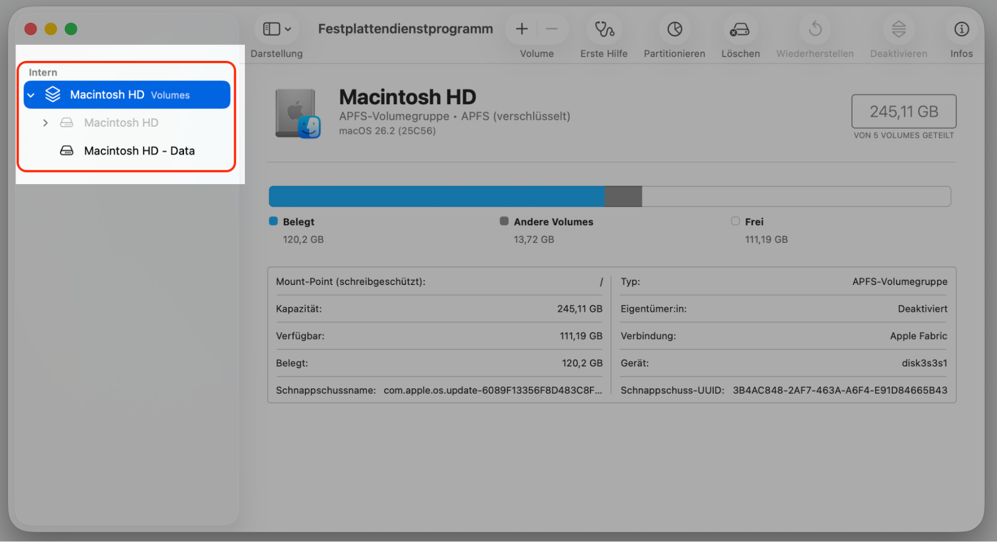Click the 111,19 GB Frei amount under legend
Image resolution: width=997 pixels, height=542 pixels.
[766, 240]
